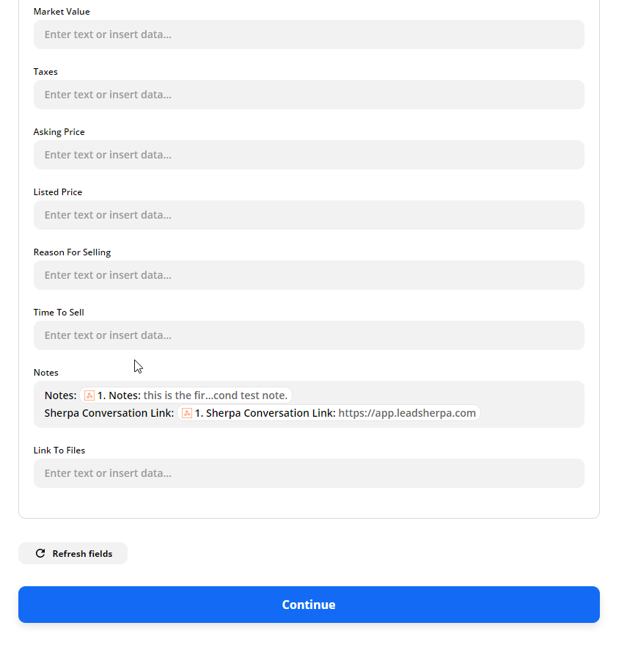The height and width of the screenshot is (653, 627).
Task: Click the circular arrow Refresh icon
Action: [x=40, y=553]
